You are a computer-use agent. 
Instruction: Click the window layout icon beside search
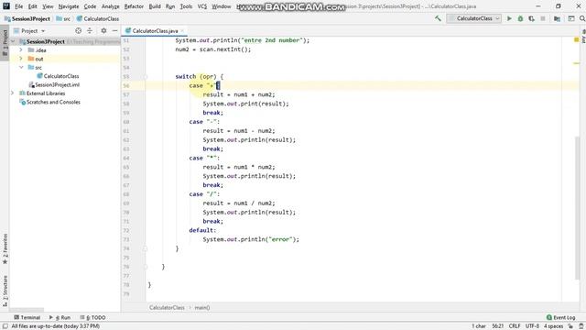pos(571,18)
